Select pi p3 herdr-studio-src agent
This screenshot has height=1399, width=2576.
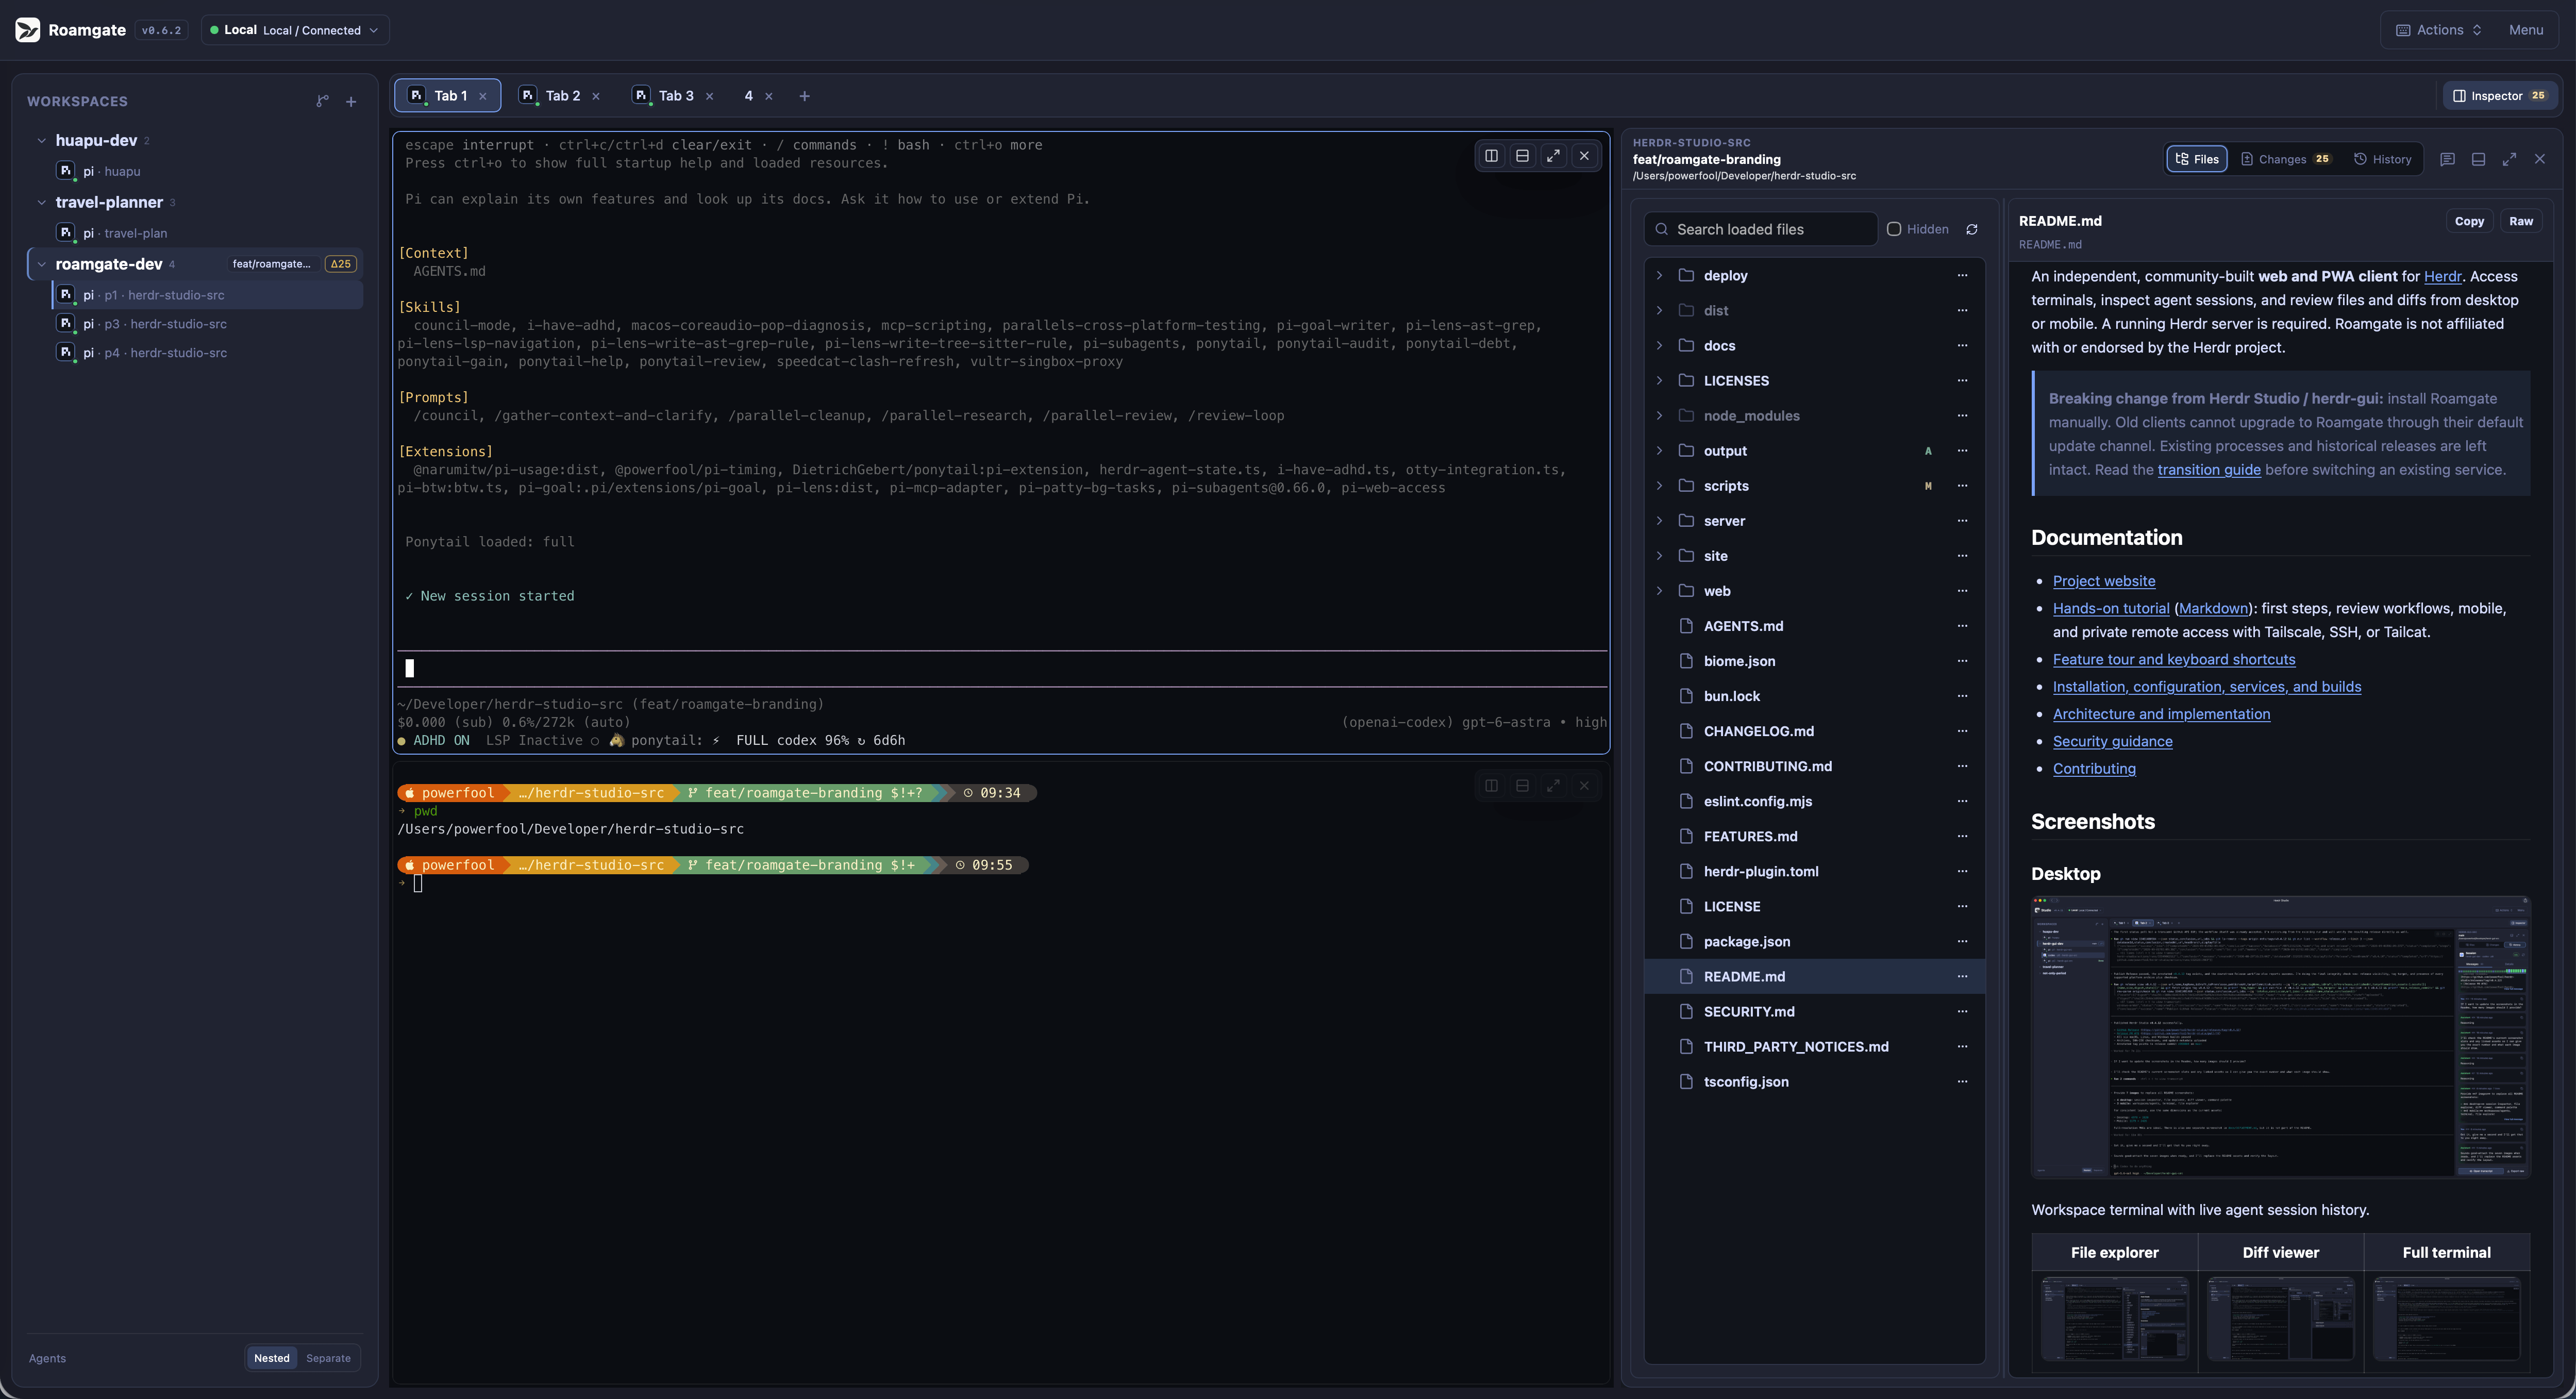click(208, 324)
